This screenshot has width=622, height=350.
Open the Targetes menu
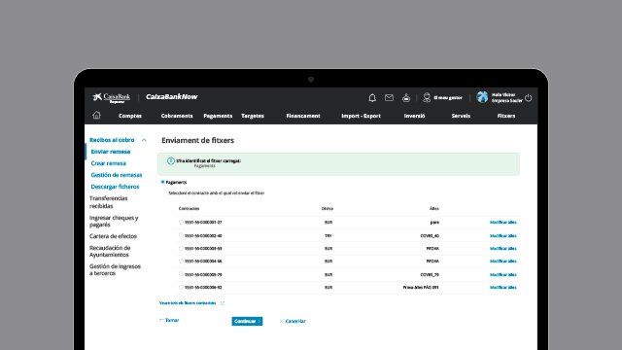click(x=253, y=116)
